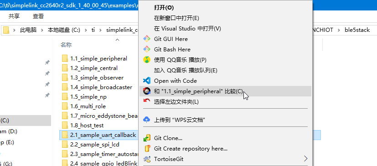Choose 打开(O) from context menu

(164, 7)
